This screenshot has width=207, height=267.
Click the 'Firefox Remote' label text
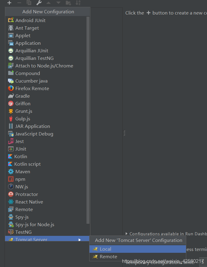[x=32, y=89]
